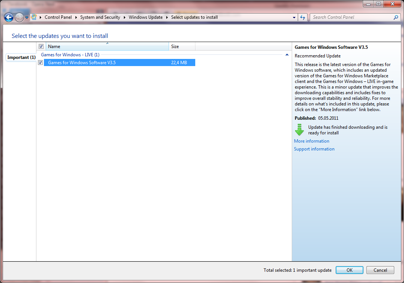This screenshot has height=283, width=404.
Task: Click the green download arrow icon
Action: click(x=299, y=130)
